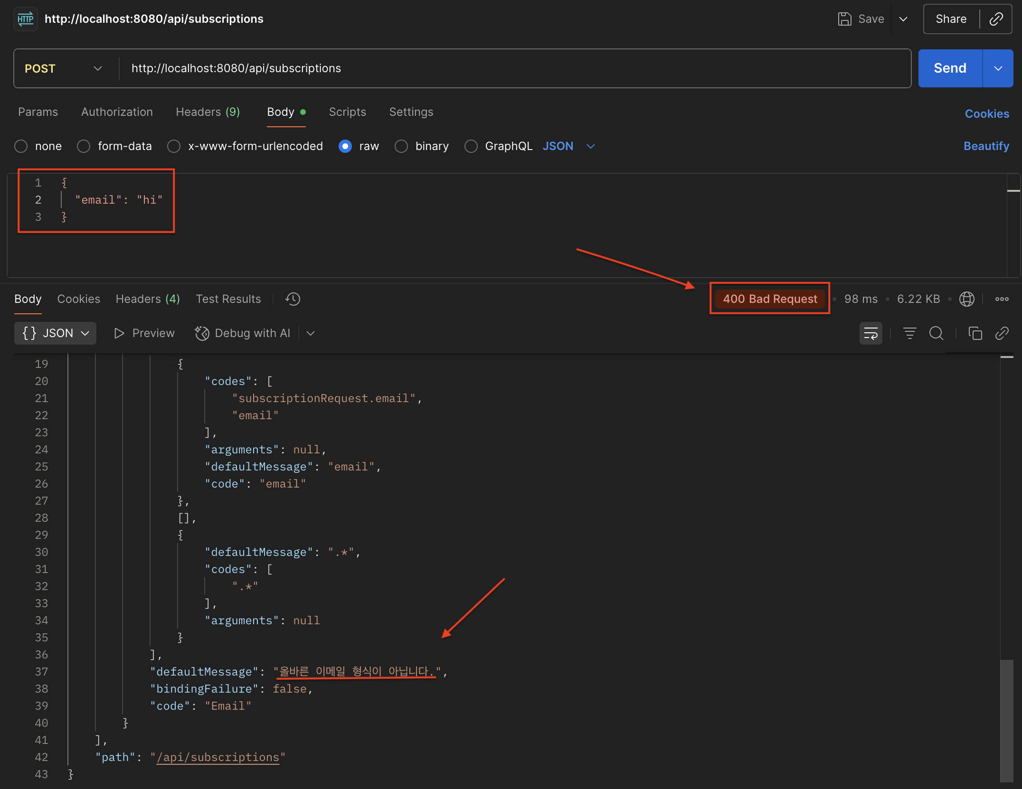The height and width of the screenshot is (789, 1022).
Task: Click the Beautify link
Action: (986, 146)
